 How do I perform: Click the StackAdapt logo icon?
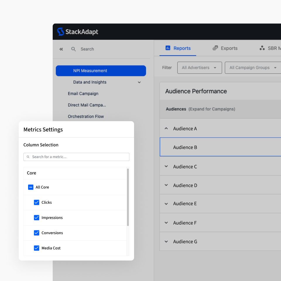point(61,31)
